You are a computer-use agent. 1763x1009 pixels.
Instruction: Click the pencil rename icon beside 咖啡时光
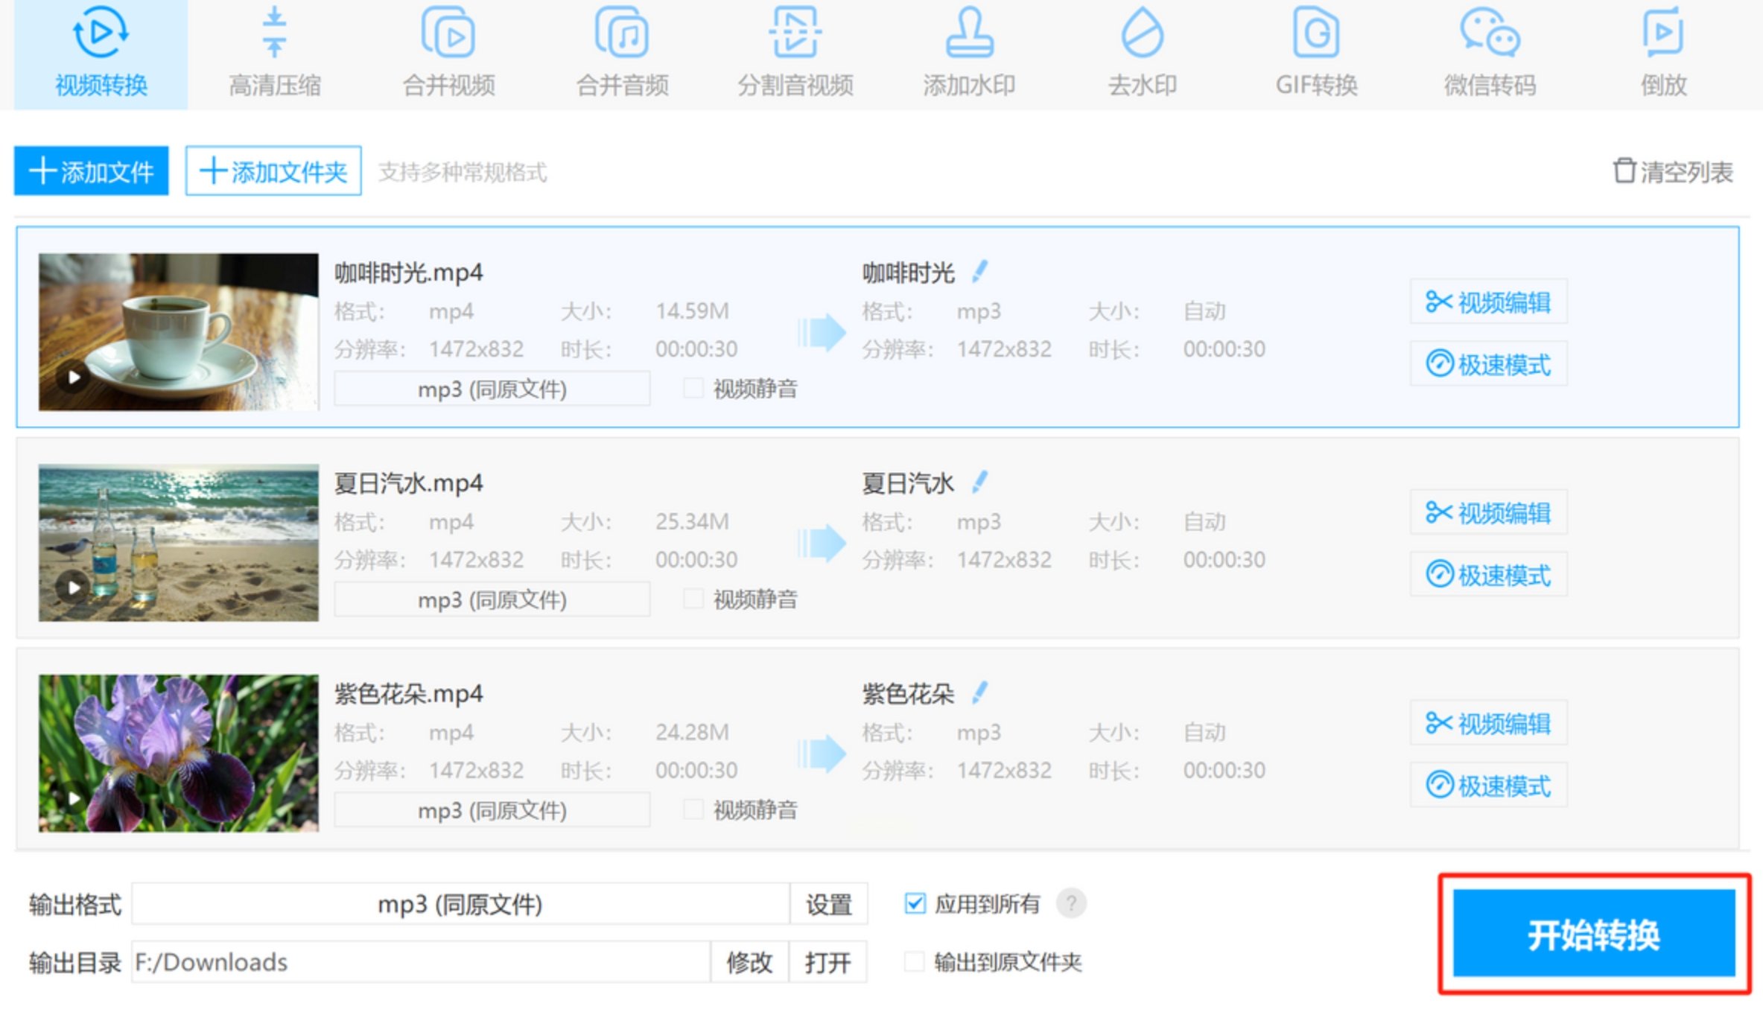(980, 272)
